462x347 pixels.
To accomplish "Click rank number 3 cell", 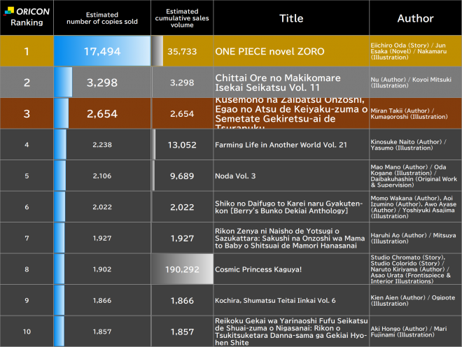I will coord(27,114).
